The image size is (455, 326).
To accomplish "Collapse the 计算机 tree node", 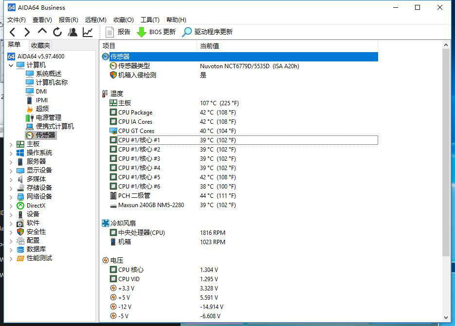I will pos(11,65).
